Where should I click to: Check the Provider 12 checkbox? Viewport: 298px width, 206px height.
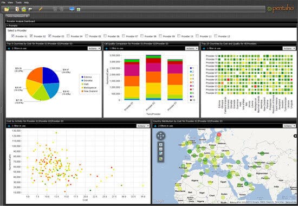216,36
